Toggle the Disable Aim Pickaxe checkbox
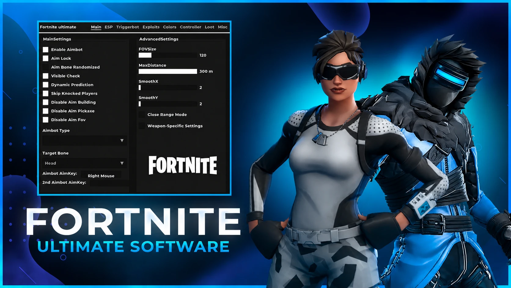This screenshot has height=288, width=511. coord(46,111)
